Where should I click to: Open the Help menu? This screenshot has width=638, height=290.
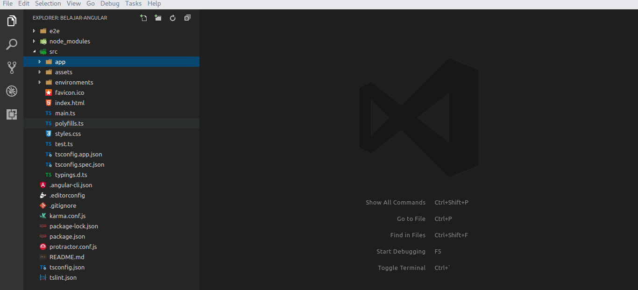coord(154,4)
